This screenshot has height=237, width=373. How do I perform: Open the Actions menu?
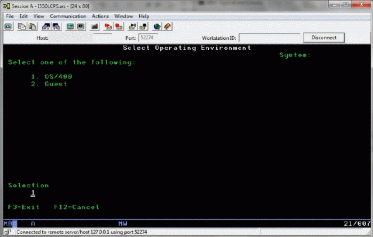100,16
